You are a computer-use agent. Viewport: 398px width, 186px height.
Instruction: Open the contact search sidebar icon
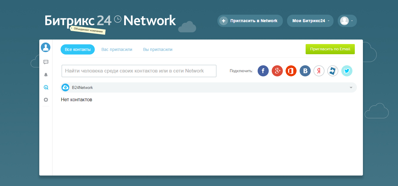[x=46, y=87]
